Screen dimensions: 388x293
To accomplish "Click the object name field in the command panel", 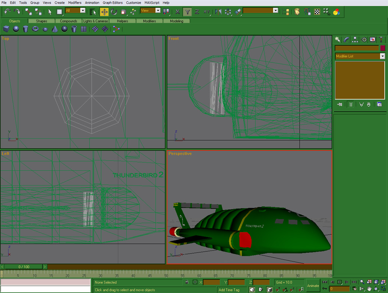I will click(x=357, y=48).
